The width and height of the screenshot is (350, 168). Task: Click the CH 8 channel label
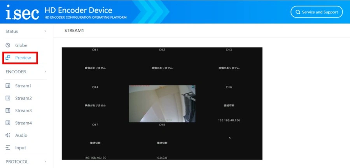(162, 125)
